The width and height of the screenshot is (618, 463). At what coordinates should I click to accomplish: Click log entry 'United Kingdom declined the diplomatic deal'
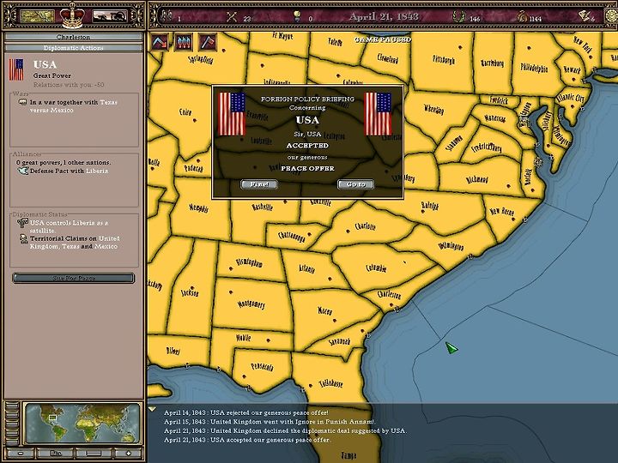285,430
